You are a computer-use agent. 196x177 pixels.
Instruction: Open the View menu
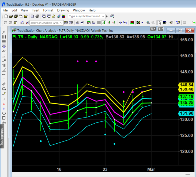pos(24,10)
